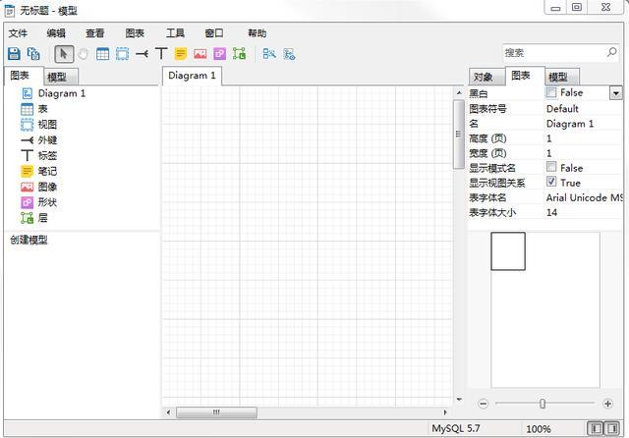Select the pointer arrow tool

[64, 54]
